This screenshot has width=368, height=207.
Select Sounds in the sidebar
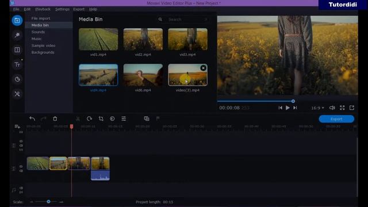point(38,32)
